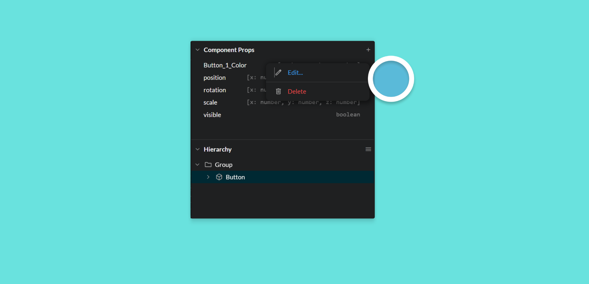The width and height of the screenshot is (589, 284).
Task: Open the Hierarchy panel options menu icon
Action: click(368, 149)
